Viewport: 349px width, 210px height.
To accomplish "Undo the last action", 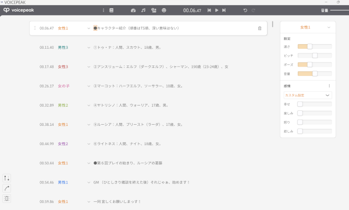I will tap(245, 10).
